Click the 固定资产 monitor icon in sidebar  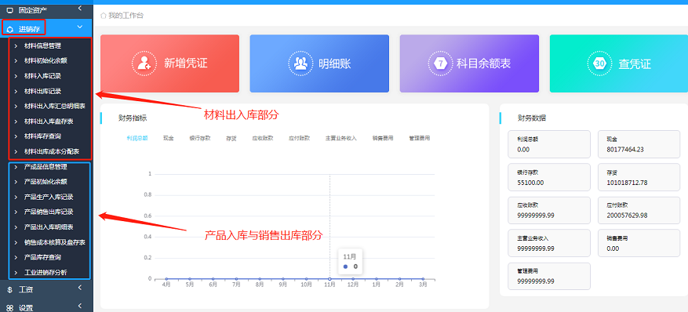pyautogui.click(x=10, y=9)
